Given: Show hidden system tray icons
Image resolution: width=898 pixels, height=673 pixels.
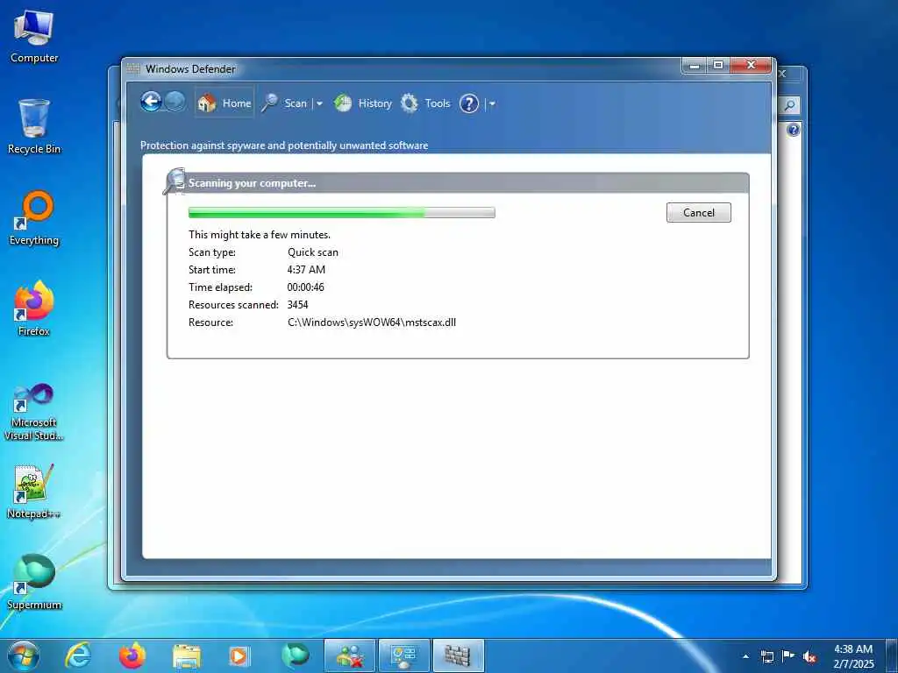Looking at the screenshot, I should coord(745,656).
